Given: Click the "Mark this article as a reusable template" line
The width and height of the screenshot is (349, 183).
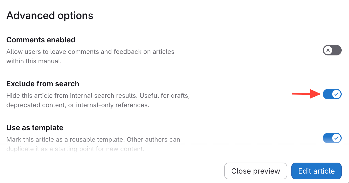Looking at the screenshot, I should (93, 139).
